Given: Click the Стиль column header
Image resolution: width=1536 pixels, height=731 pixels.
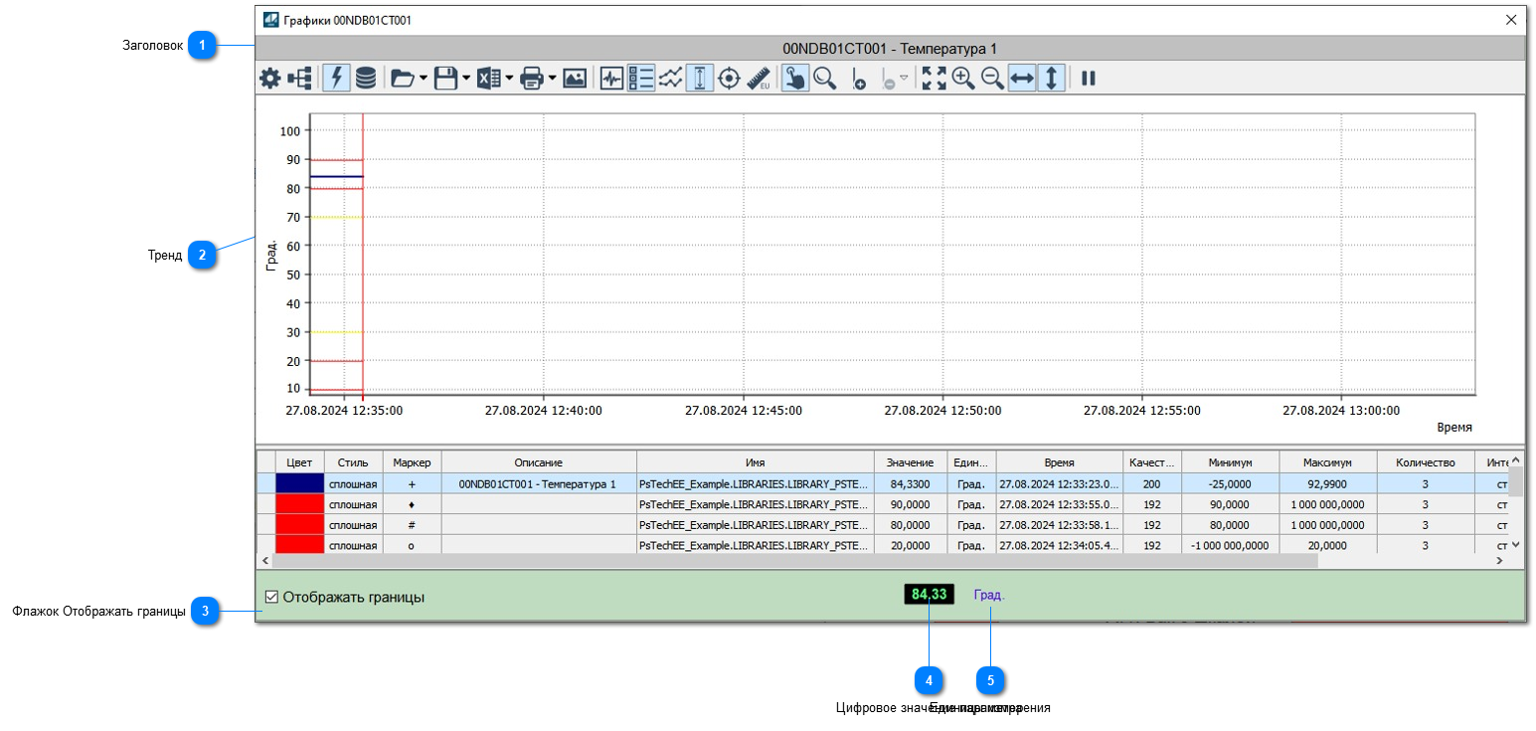Looking at the screenshot, I should coord(353,462).
